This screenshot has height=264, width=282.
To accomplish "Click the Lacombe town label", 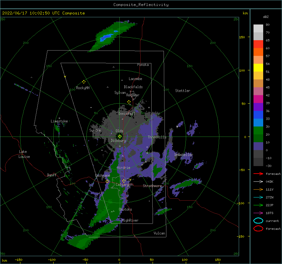I will tap(135, 79).
